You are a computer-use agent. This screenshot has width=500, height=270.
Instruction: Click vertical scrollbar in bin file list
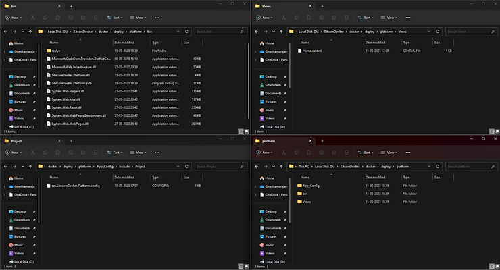coord(249,81)
